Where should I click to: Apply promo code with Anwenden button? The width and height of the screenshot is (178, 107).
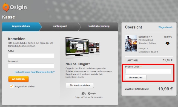(136, 77)
